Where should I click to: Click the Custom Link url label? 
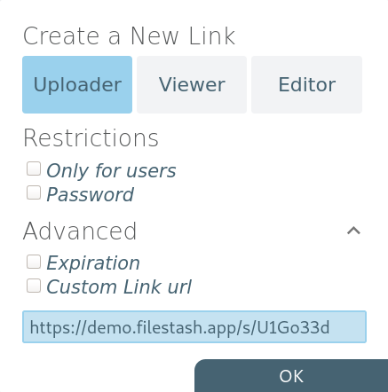119,286
